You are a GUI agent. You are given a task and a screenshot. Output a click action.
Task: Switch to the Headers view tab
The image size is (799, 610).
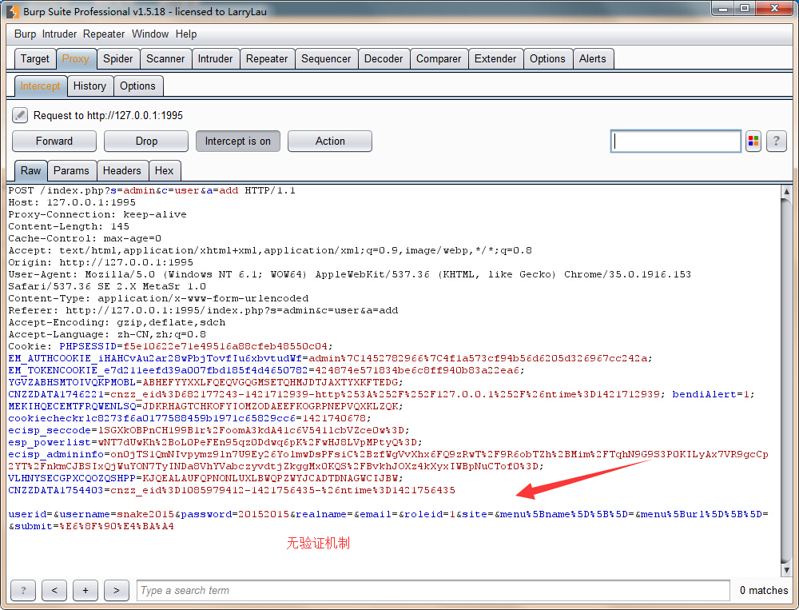[x=121, y=170]
